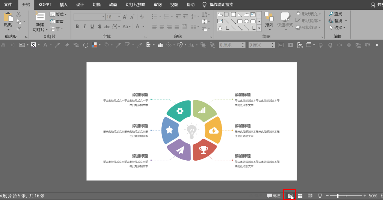Toggle text Shadow (S) formatting
383x200 pixels.
pos(100,26)
